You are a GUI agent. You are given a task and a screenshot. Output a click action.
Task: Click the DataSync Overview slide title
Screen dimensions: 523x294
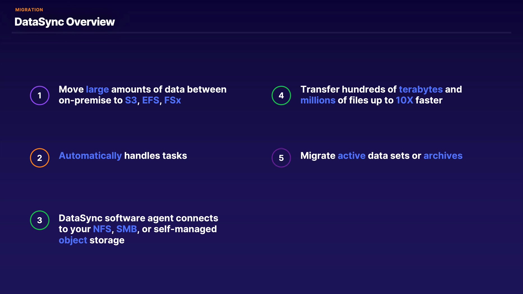[64, 22]
